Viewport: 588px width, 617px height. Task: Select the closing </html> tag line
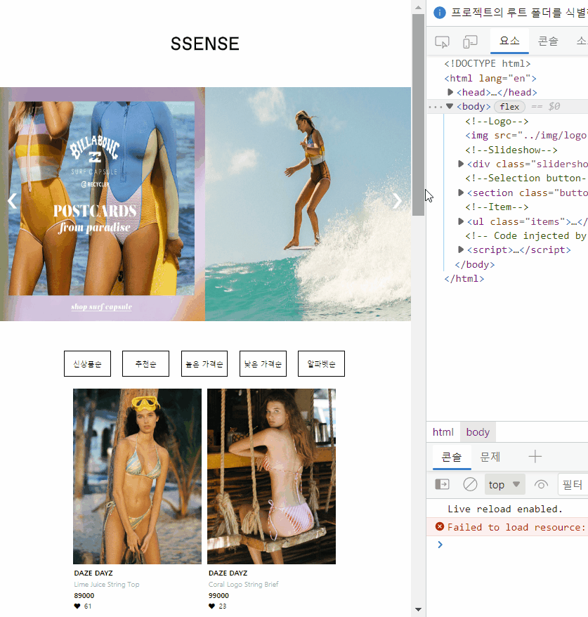[x=464, y=278]
